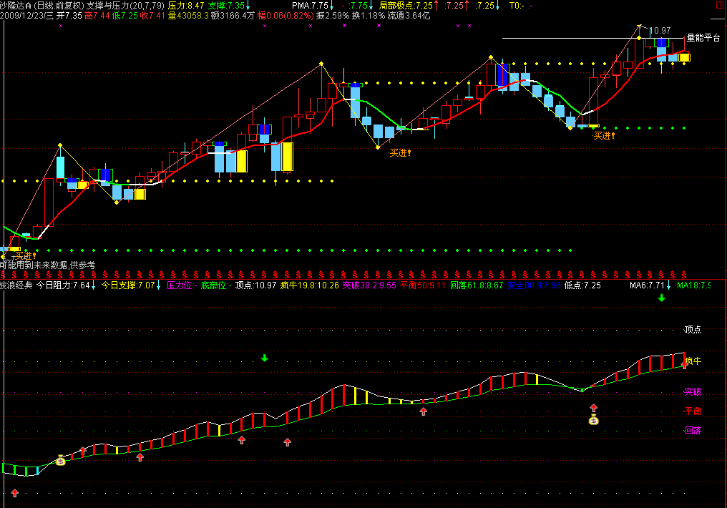The width and height of the screenshot is (727, 508).
Task: Click the red up arrow in bottom-left corner
Action: [15, 493]
